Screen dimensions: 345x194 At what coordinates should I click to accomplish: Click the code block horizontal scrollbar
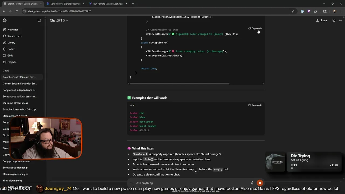[180, 84]
